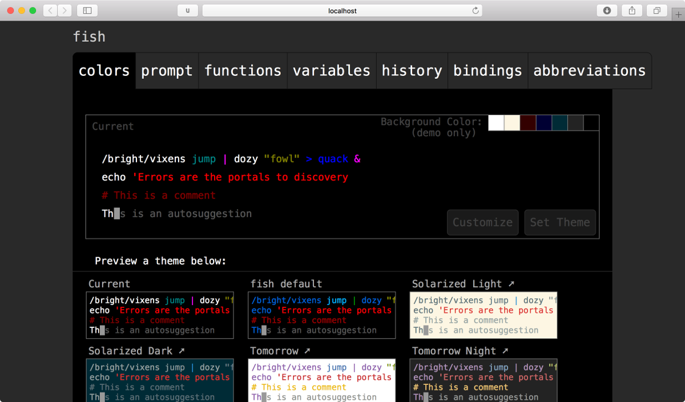The image size is (685, 402).
Task: Open the history tab
Action: click(x=412, y=71)
